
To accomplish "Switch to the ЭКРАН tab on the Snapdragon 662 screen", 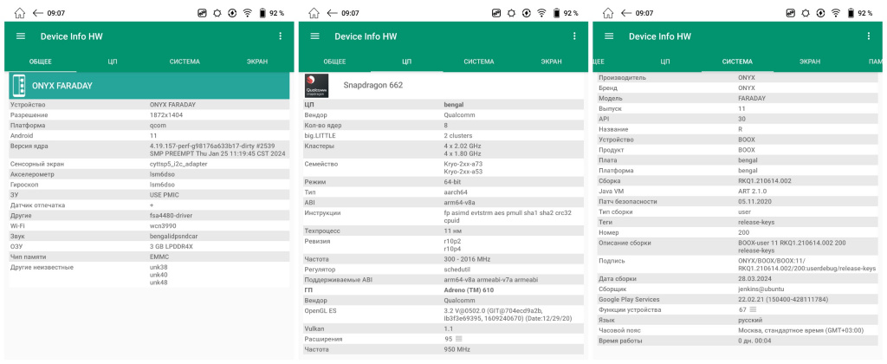I will pos(552,62).
